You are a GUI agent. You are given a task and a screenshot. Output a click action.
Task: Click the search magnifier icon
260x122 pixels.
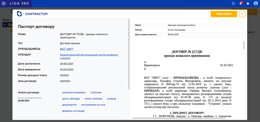click(x=233, y=3)
